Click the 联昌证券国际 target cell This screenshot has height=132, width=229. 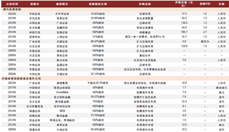click(x=62, y=88)
